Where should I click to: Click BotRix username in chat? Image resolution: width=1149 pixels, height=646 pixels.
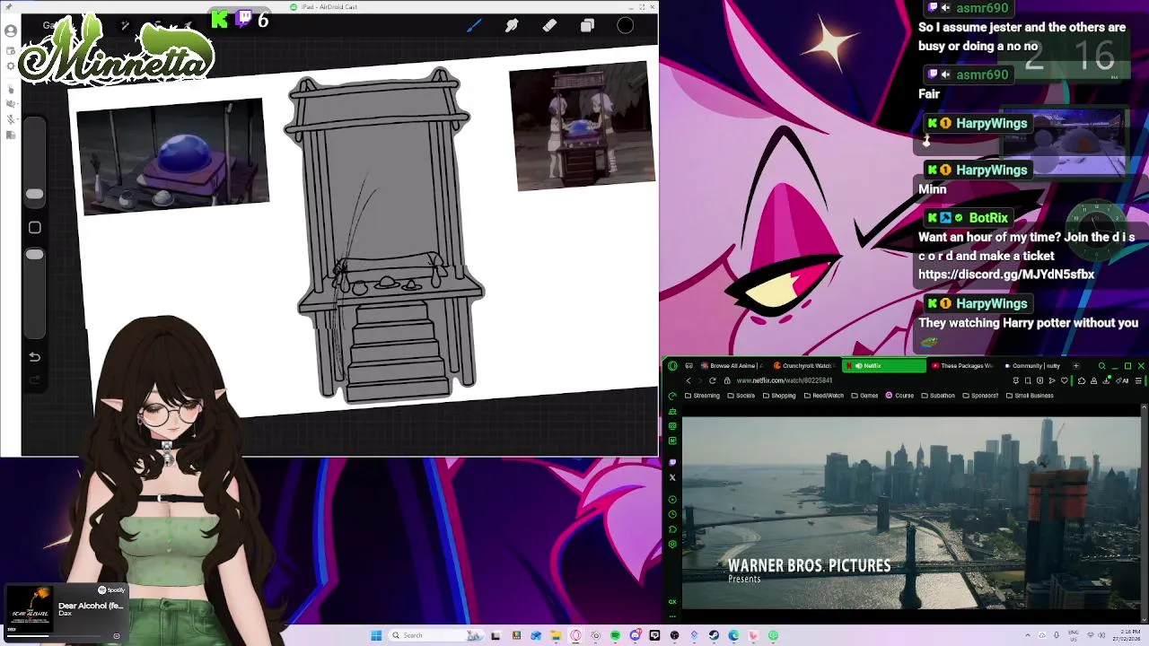point(988,218)
